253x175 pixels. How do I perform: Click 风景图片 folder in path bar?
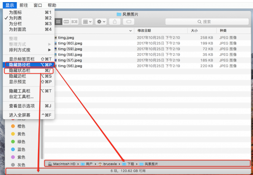149,164
